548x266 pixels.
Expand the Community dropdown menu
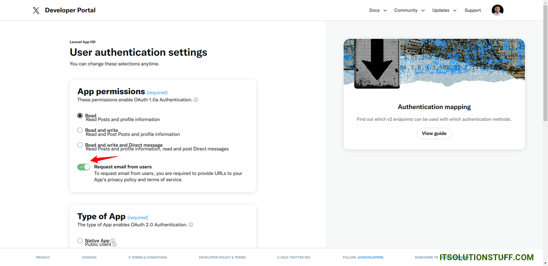tap(409, 10)
